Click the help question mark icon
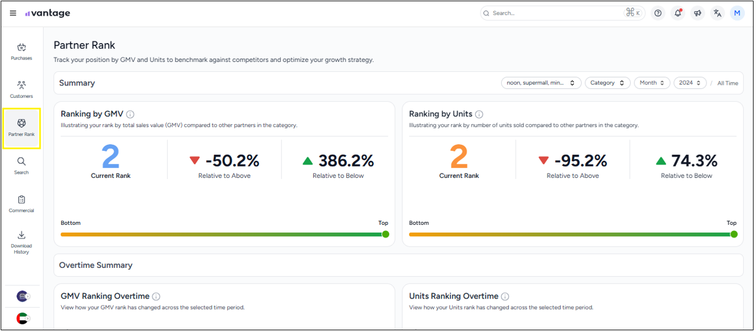The width and height of the screenshot is (756, 332). pos(658,14)
